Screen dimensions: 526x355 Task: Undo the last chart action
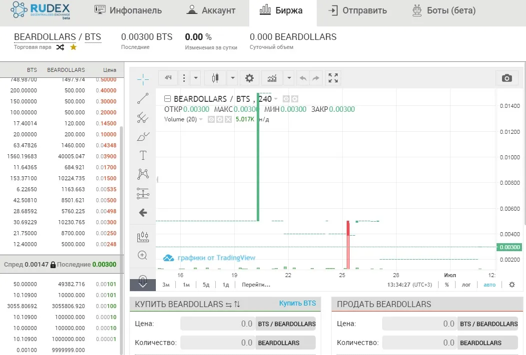tap(303, 78)
